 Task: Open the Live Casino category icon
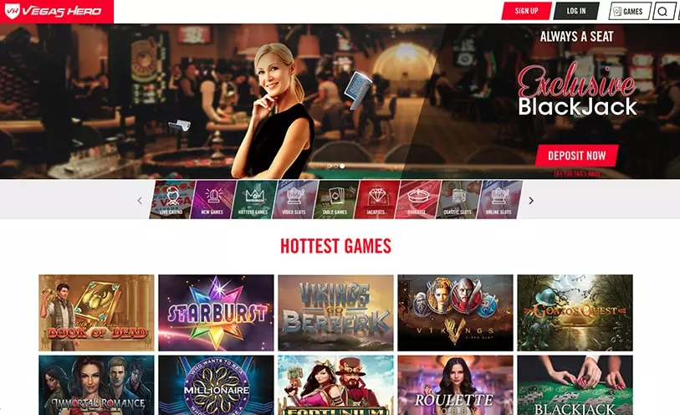pos(172,199)
